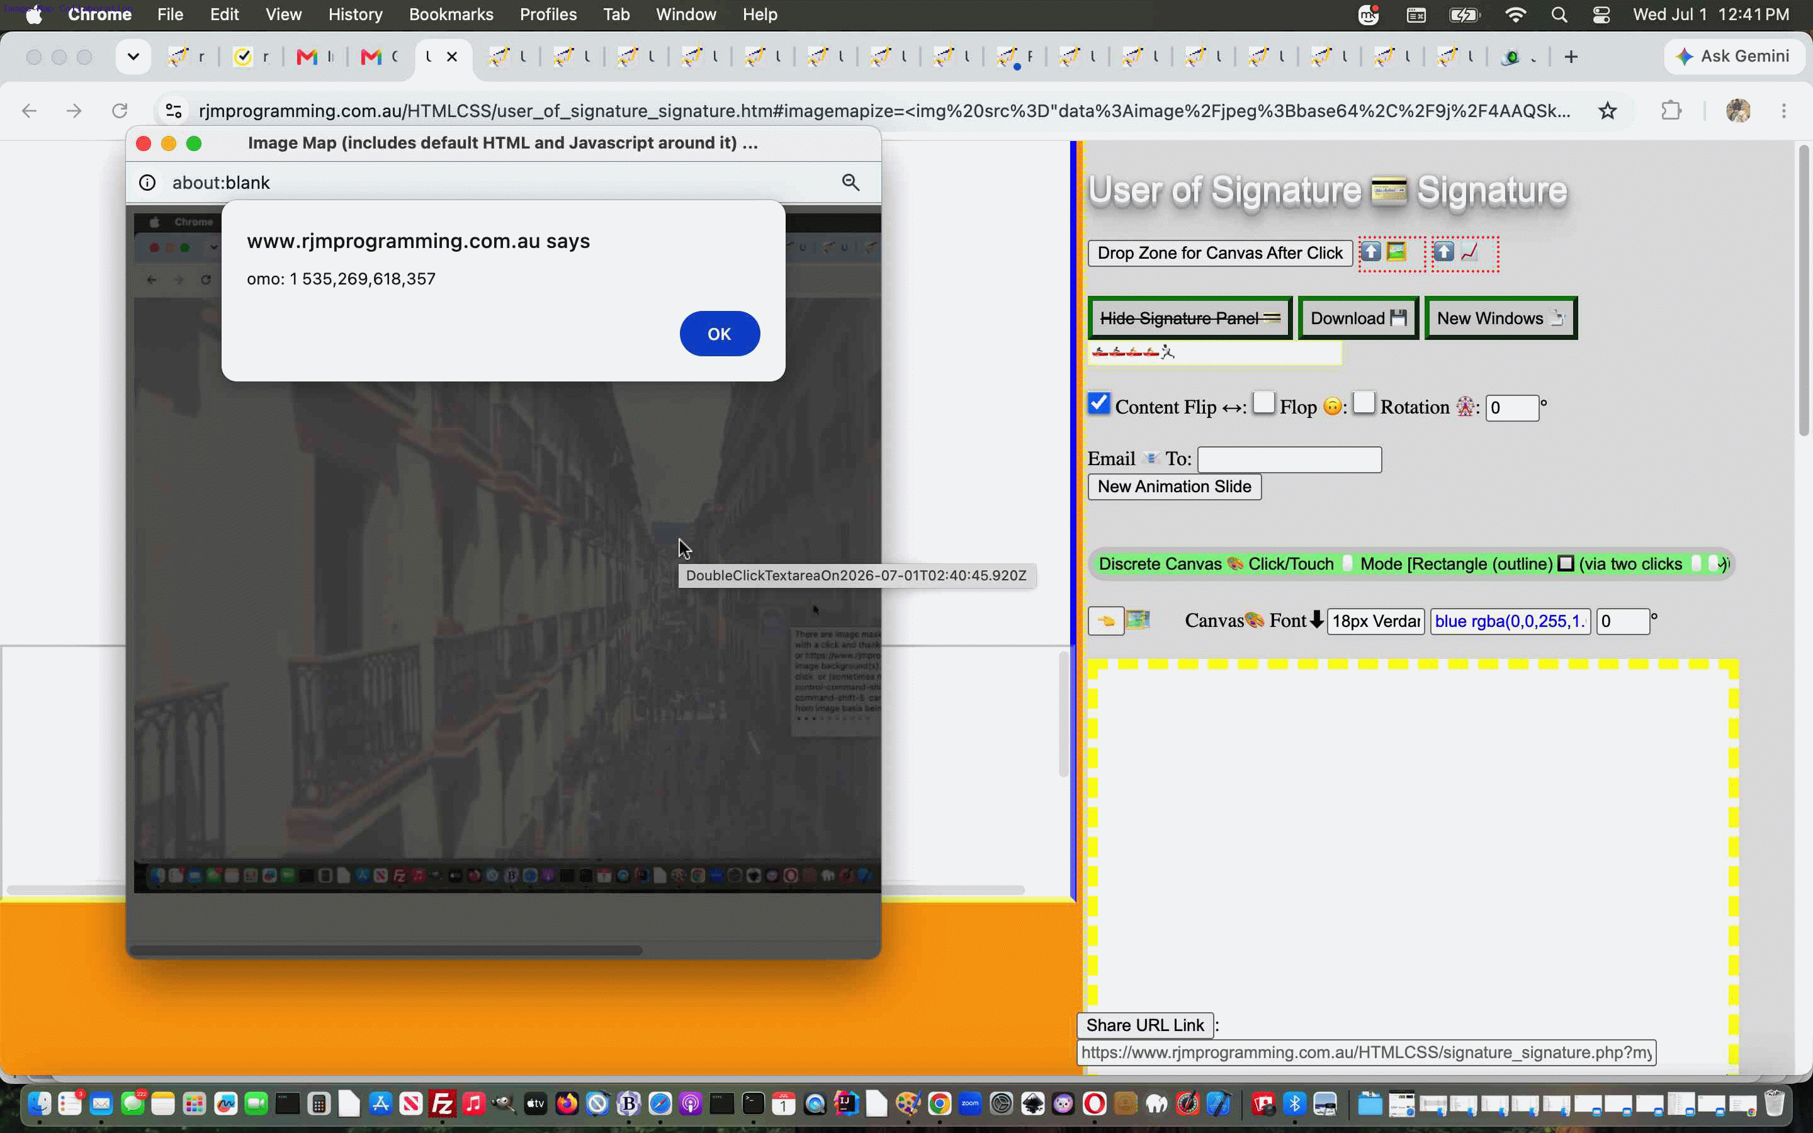Click the Share URL Link button
This screenshot has height=1133, width=1813.
click(1144, 1025)
